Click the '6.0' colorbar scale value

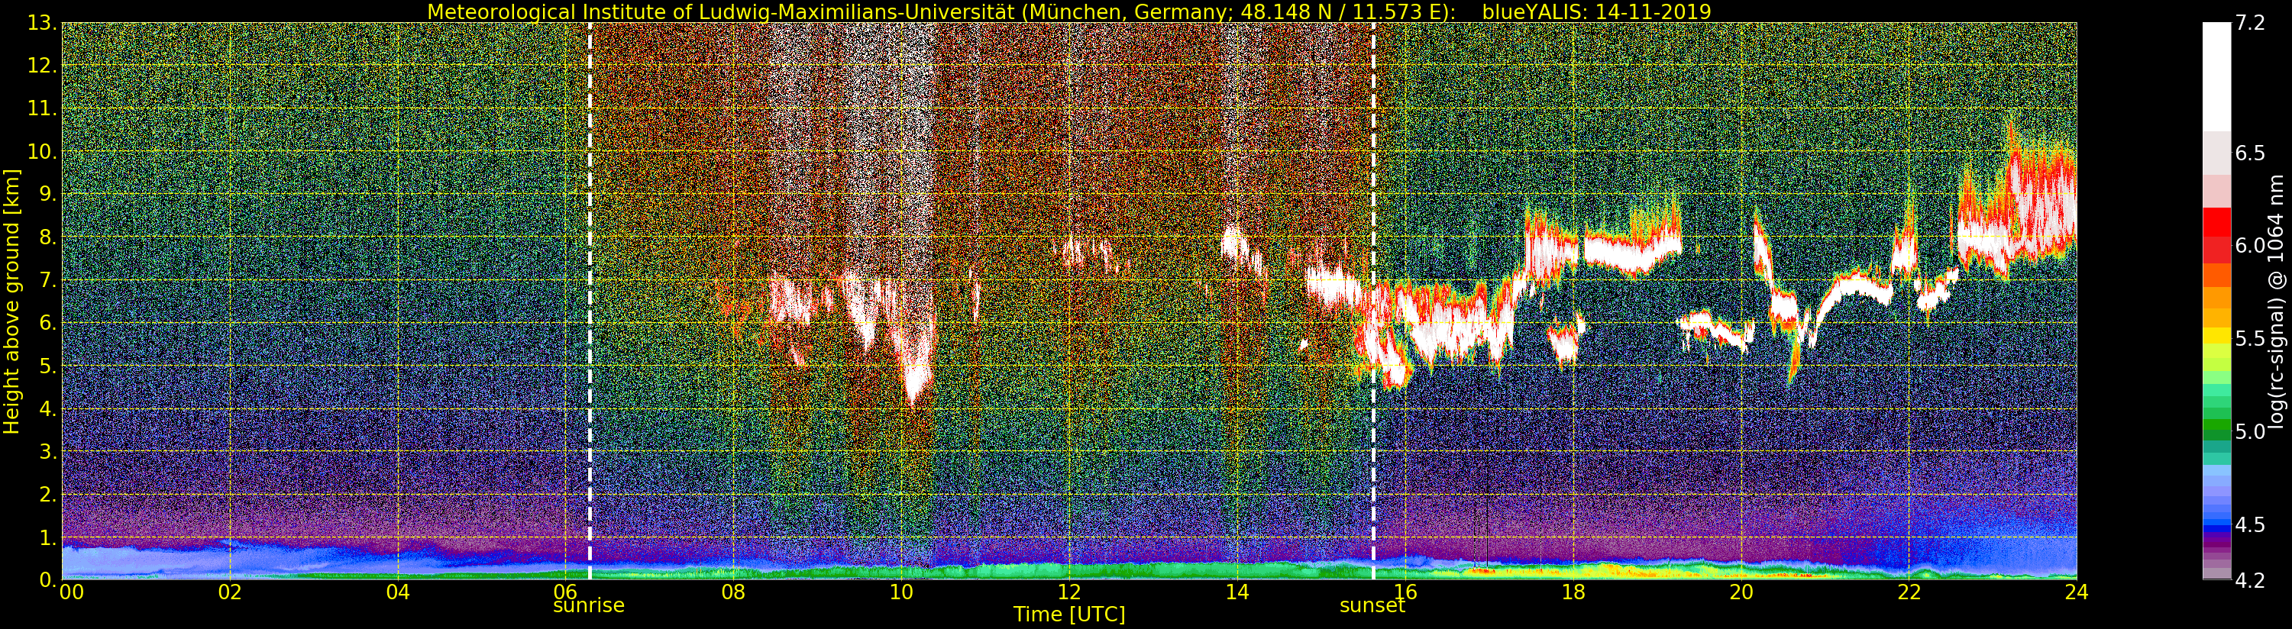pos(2250,246)
